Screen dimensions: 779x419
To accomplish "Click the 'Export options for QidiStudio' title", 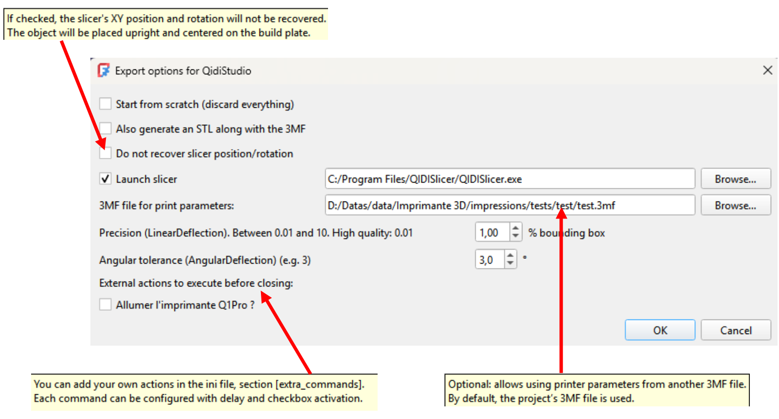I will [183, 71].
